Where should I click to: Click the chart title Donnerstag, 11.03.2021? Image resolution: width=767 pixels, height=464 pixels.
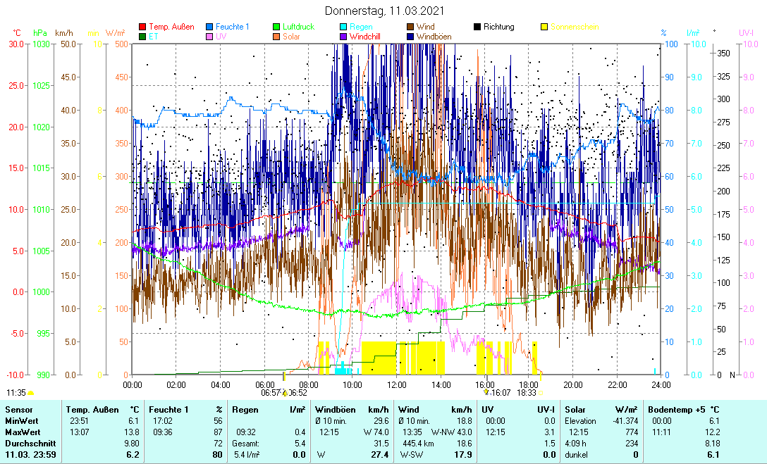(384, 11)
